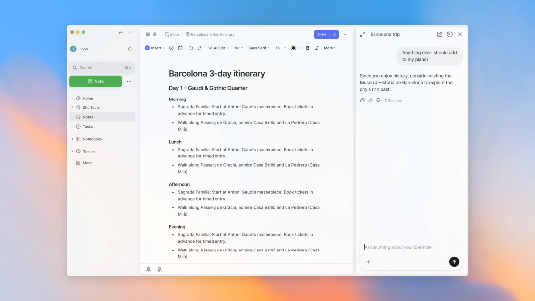Toggle italic formatting
The image size is (535, 301).
pos(317,48)
